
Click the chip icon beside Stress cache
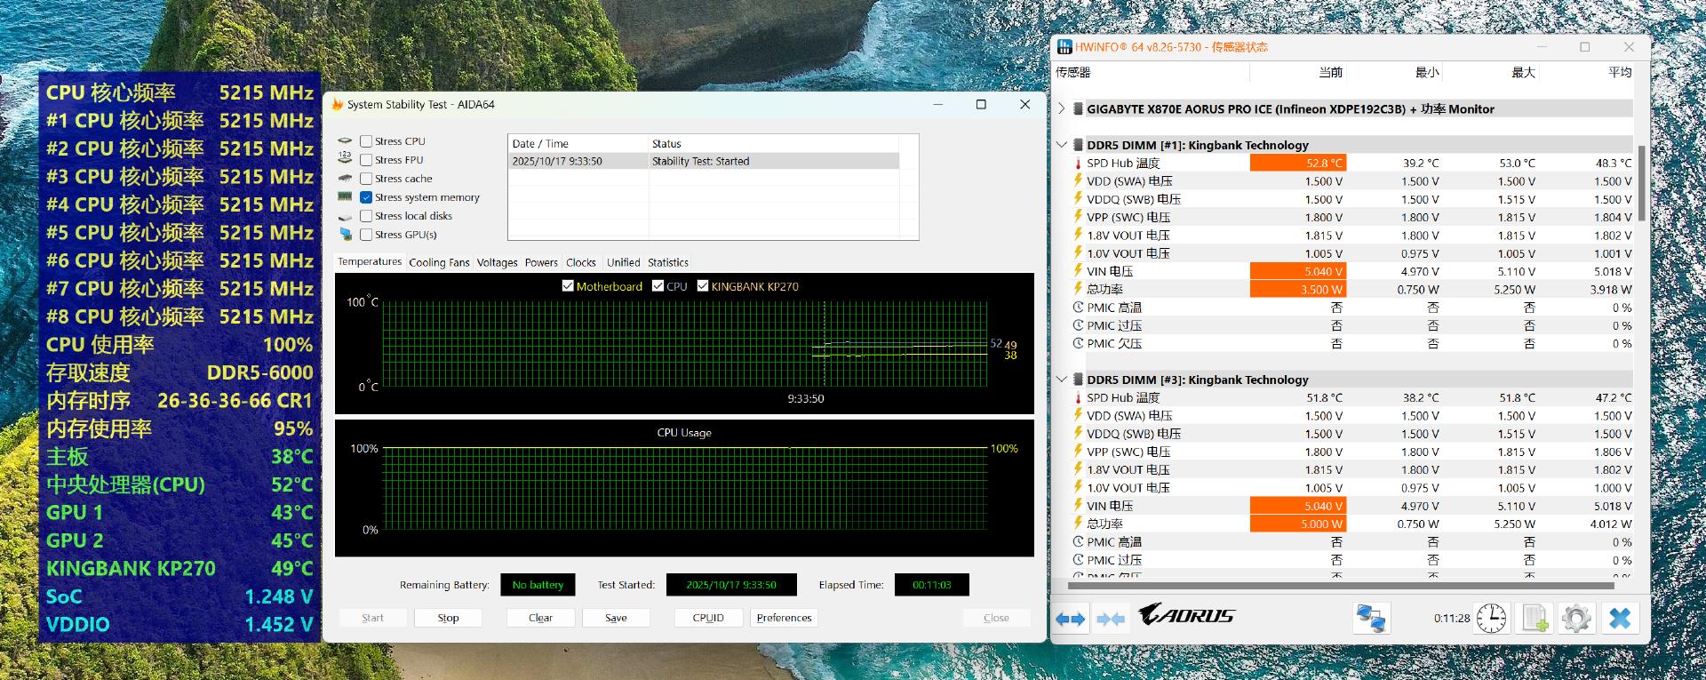345,178
